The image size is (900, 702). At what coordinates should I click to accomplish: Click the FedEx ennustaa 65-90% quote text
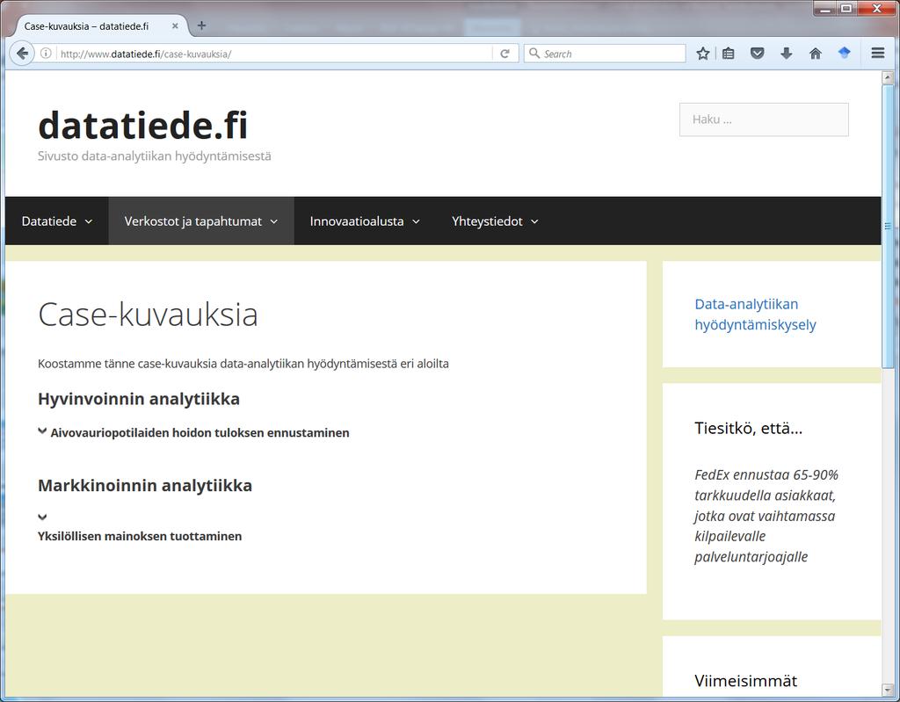coord(766,516)
